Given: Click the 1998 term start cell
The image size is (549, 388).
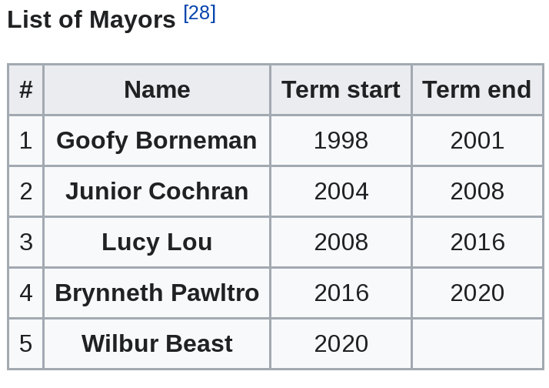Looking at the screenshot, I should click(341, 140).
